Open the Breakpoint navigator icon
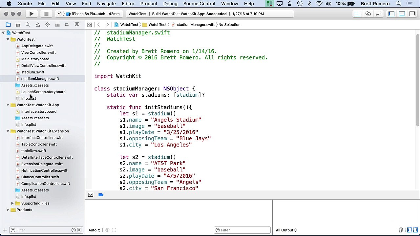Image resolution: width=420 pixels, height=236 pixels. [67, 25]
